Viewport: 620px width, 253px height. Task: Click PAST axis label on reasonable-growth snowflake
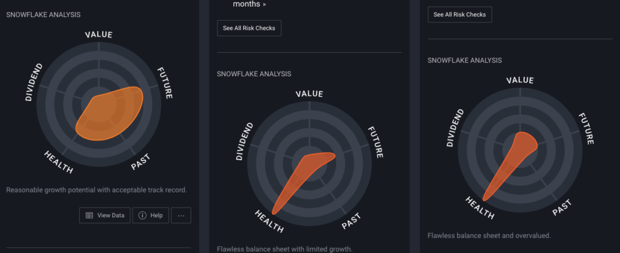tap(140, 162)
